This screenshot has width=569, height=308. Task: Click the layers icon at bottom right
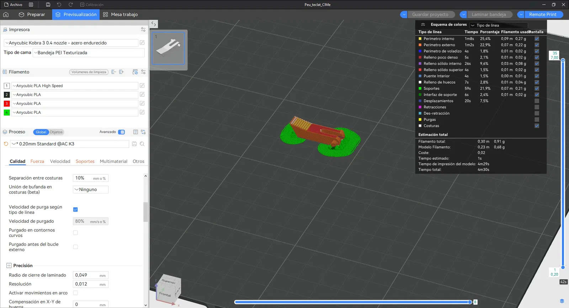pyautogui.click(x=562, y=301)
